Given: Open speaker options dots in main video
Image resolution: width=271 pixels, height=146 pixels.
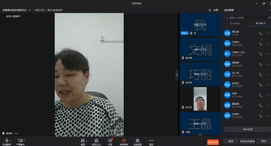Looking at the screenshot, I should [x=16, y=133].
